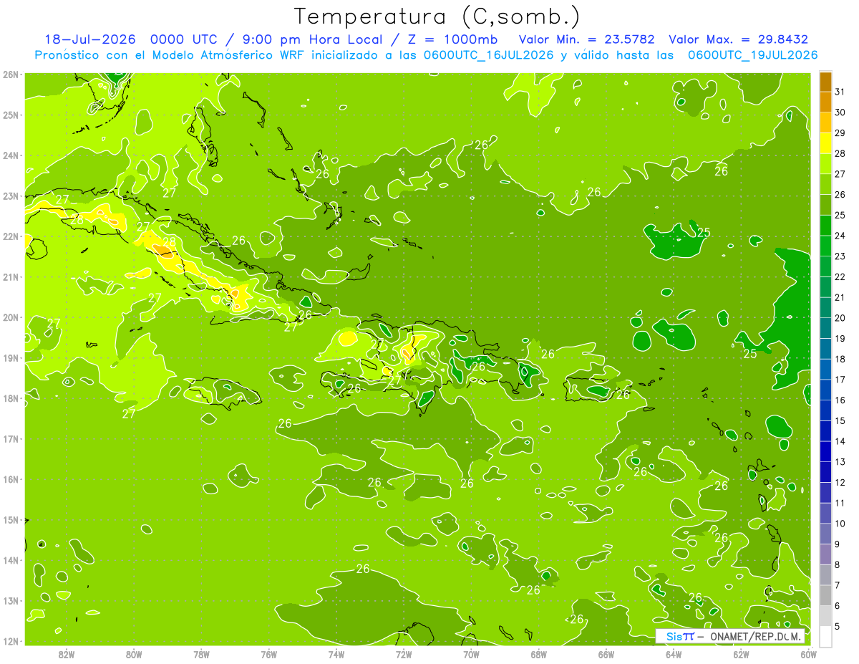Viewport: 859px width, 664px height.
Task: Click the "70W" longitude axis label
Action: pyautogui.click(x=471, y=654)
